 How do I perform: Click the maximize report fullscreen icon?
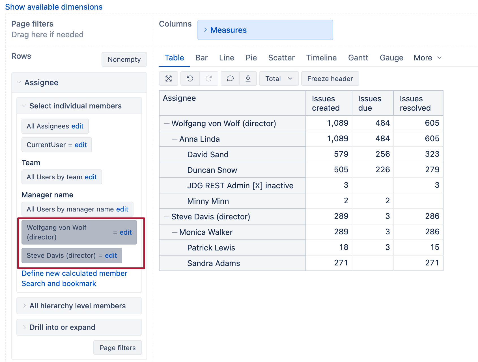169,78
